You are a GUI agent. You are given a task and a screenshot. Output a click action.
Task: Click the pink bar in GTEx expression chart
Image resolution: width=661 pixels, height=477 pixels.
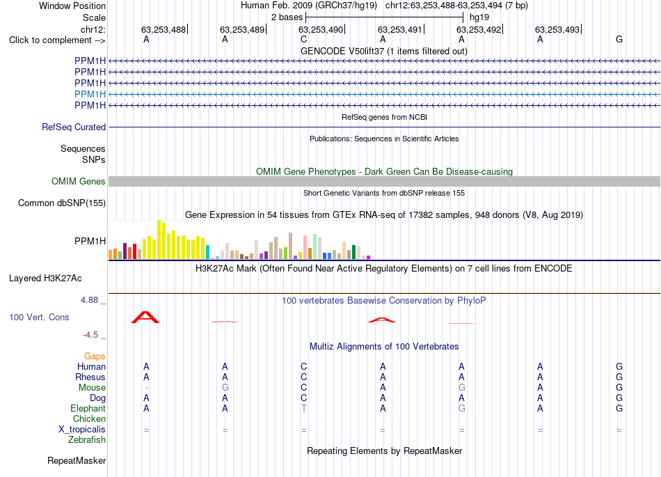(x=305, y=248)
